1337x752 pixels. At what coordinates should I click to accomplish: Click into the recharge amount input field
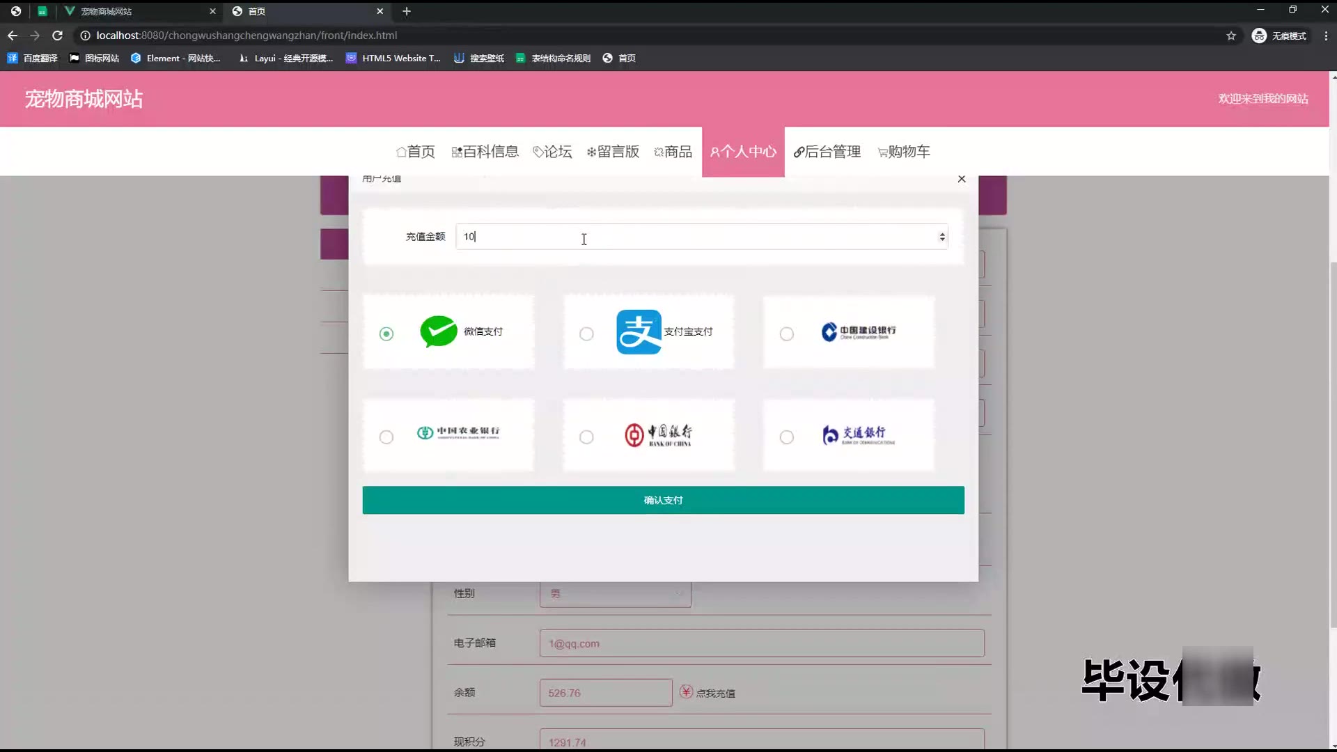tap(696, 237)
